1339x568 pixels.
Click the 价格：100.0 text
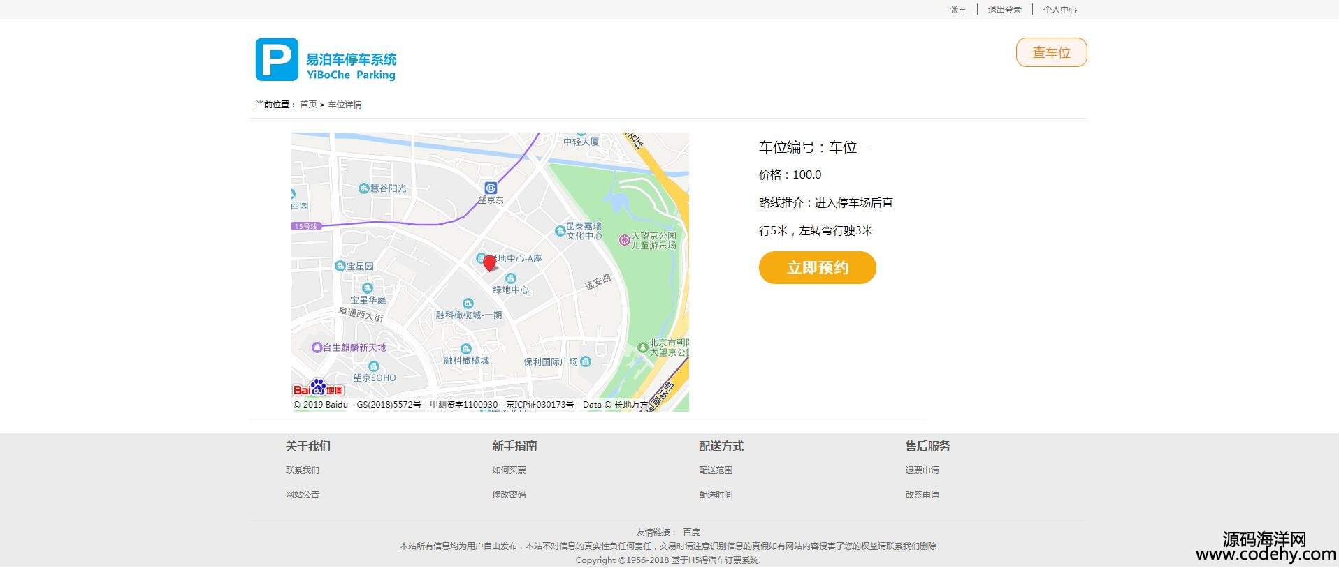[x=790, y=174]
